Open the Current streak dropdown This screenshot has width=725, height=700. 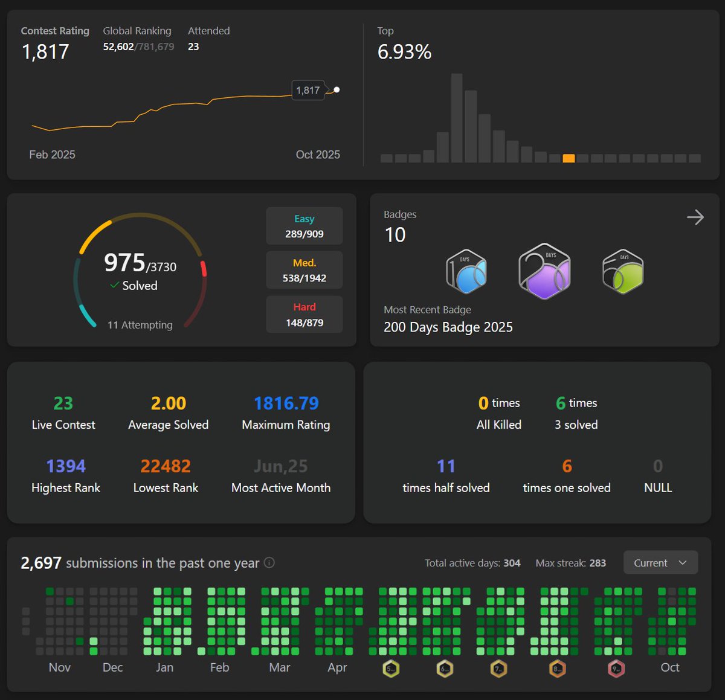660,562
